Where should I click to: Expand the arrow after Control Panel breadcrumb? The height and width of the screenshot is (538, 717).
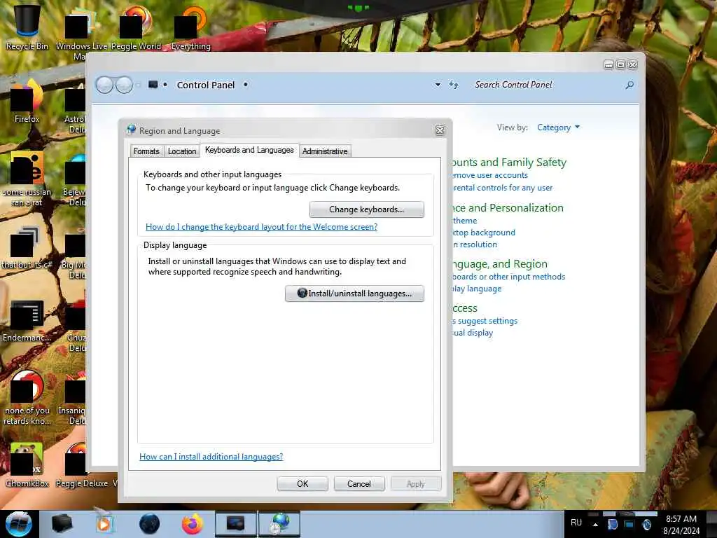pos(246,85)
